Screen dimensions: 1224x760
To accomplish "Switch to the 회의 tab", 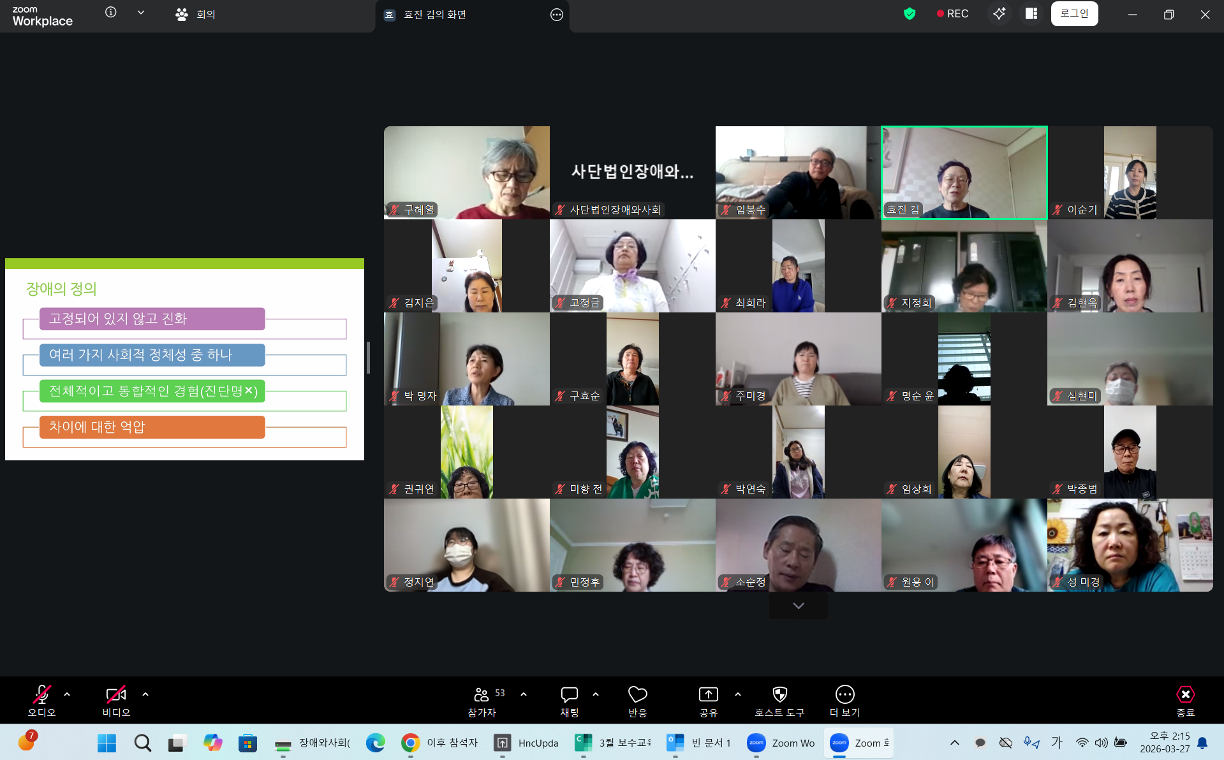I will coord(196,15).
